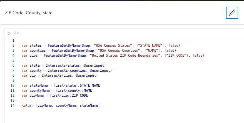Click the "STATE_NAME" field string on line 2
Viewport: 244px width, 123px height.
tap(150, 46)
